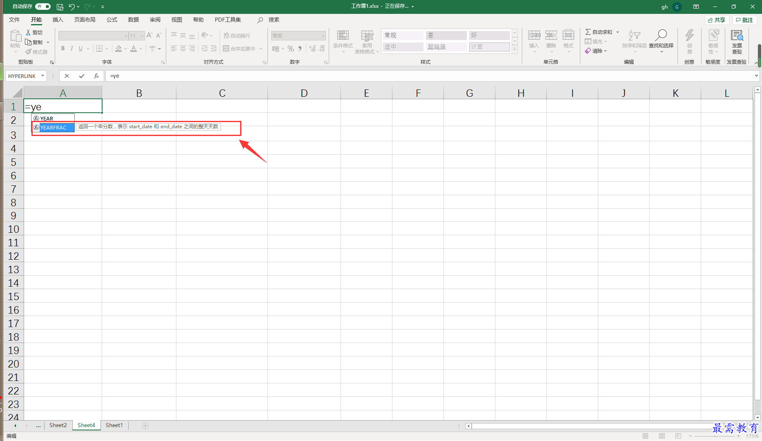Click the 插入 cells icon
Viewport: 762px width, 441px height.
[534, 36]
